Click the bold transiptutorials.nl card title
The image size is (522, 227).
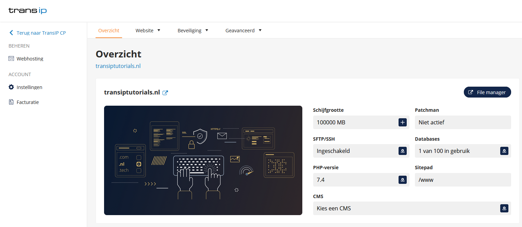pyautogui.click(x=132, y=92)
